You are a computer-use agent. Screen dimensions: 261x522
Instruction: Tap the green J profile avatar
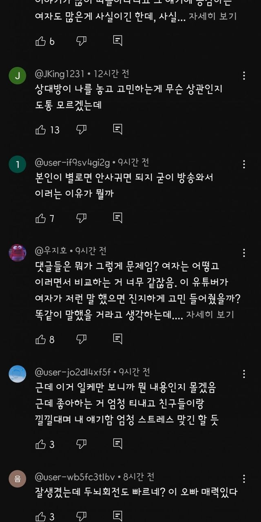click(x=18, y=76)
